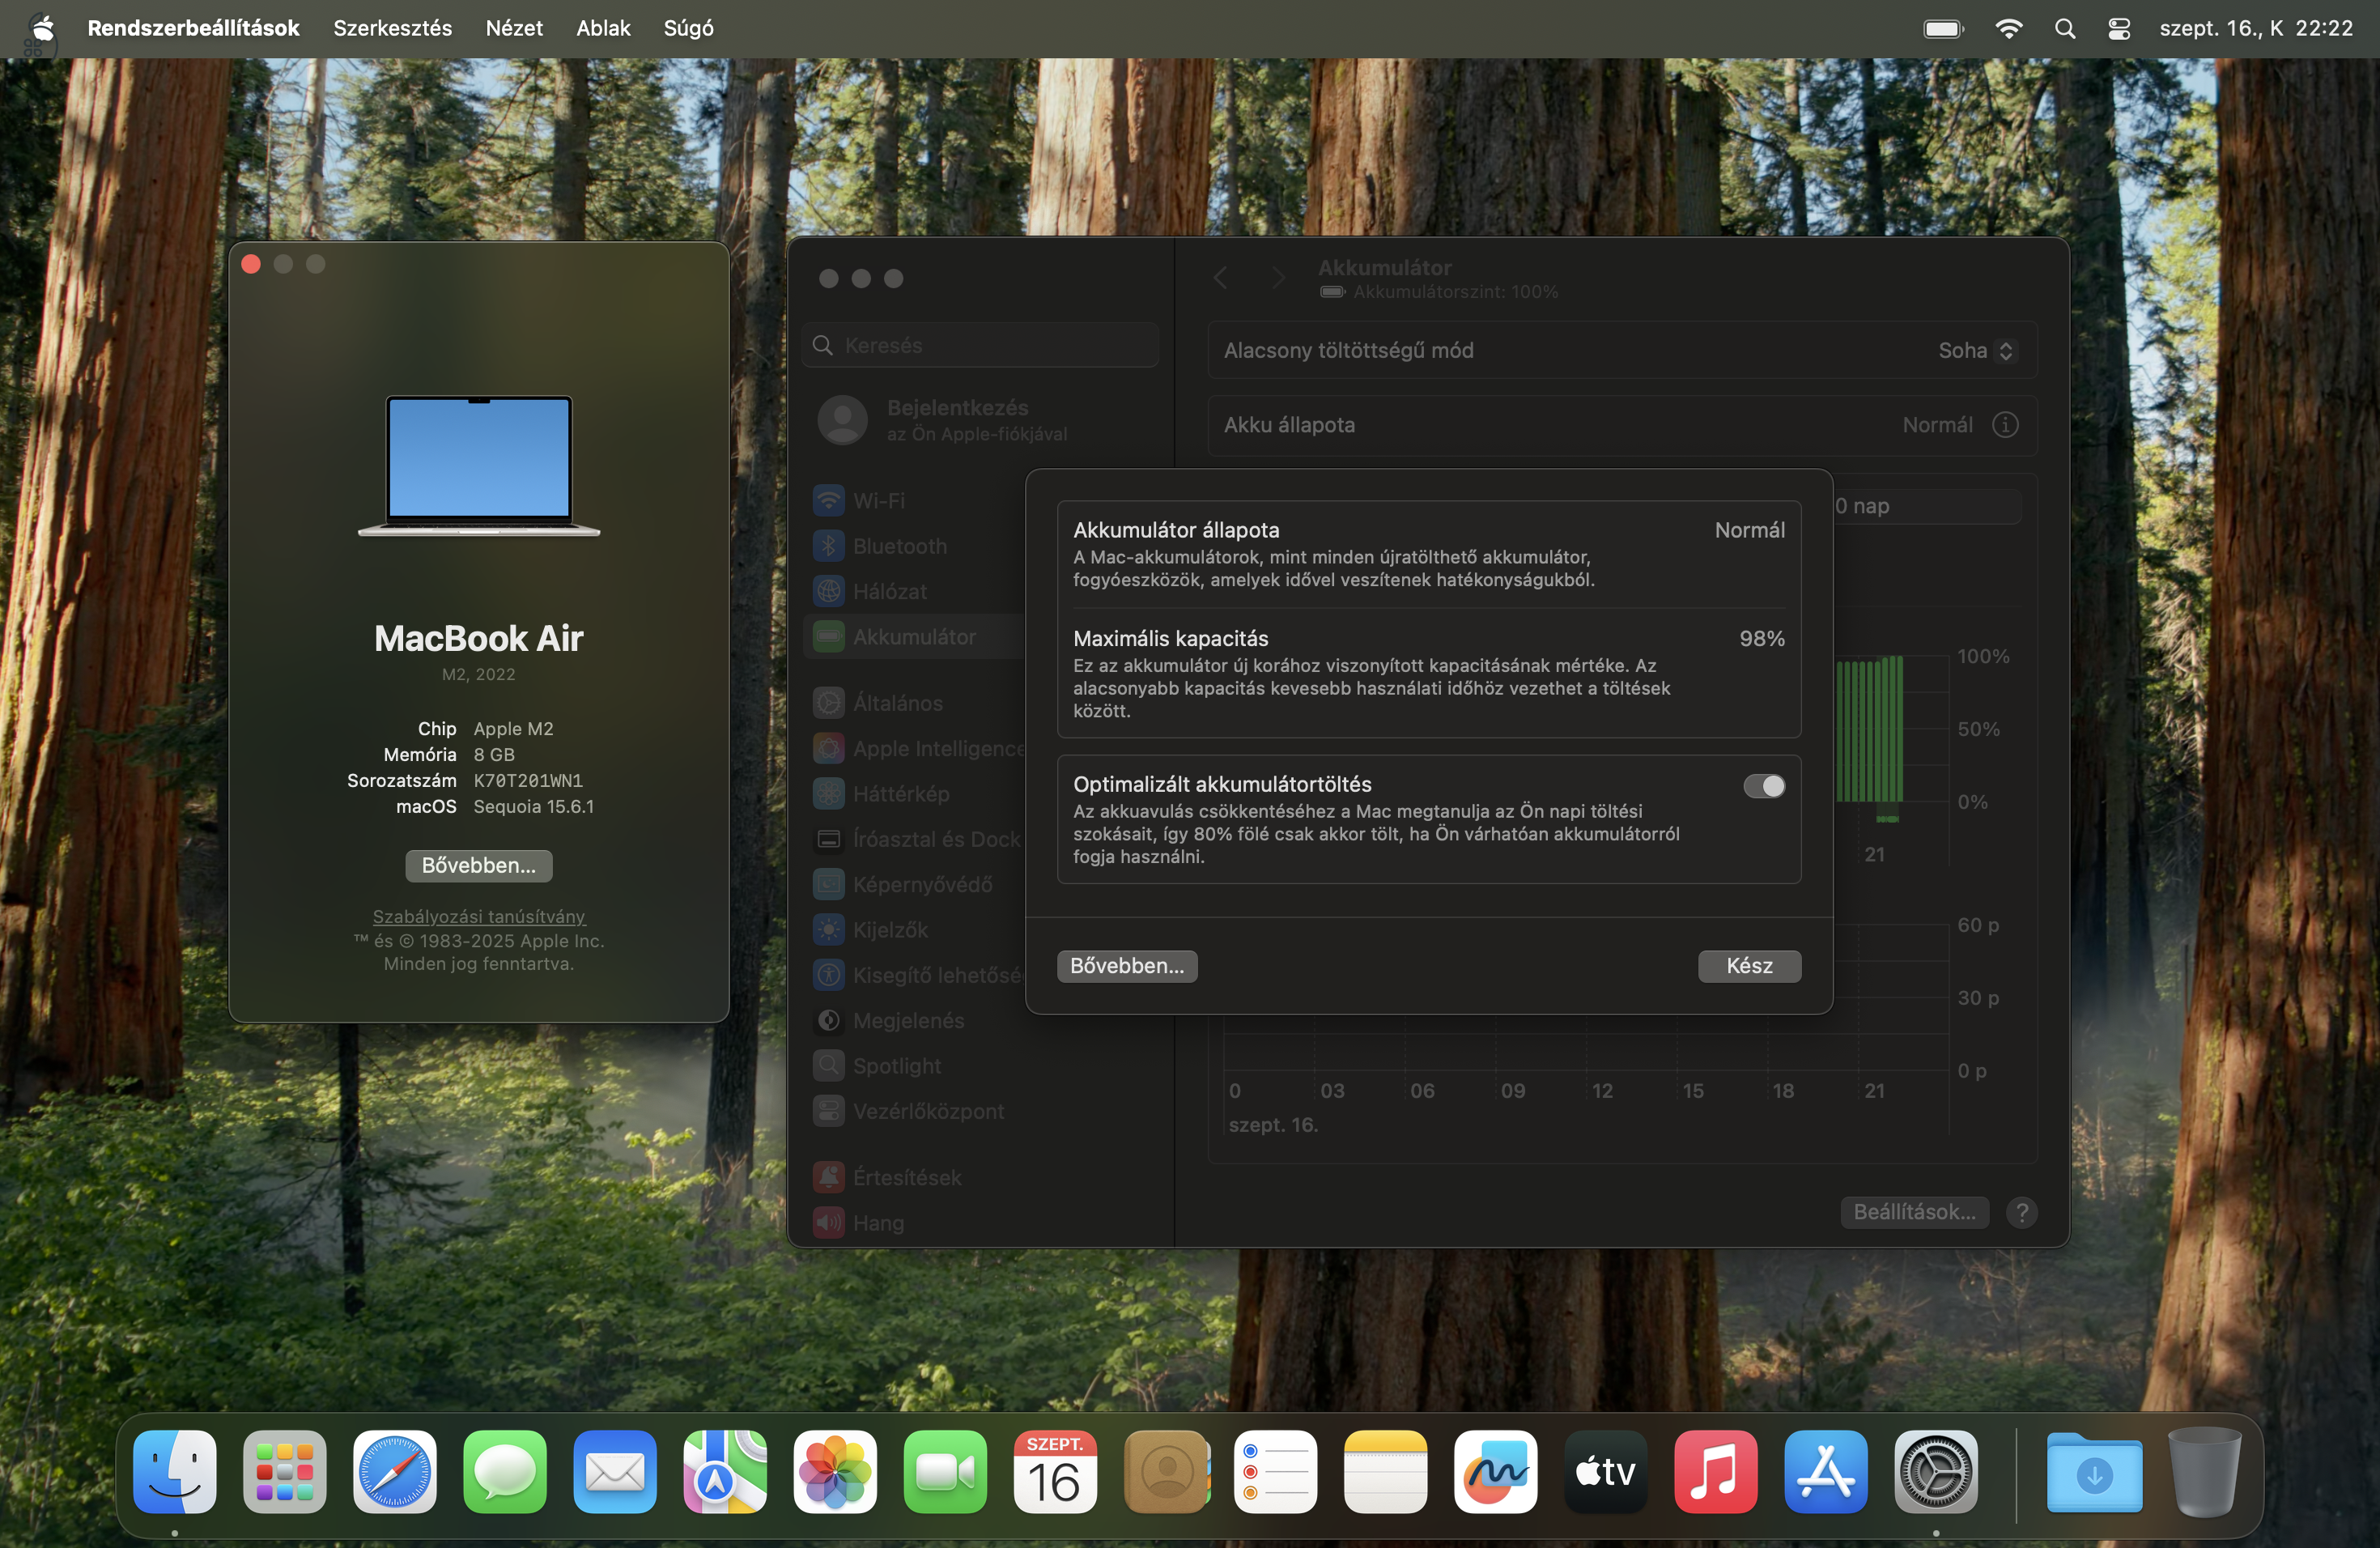Open Notes app in the Dock

click(1386, 1471)
